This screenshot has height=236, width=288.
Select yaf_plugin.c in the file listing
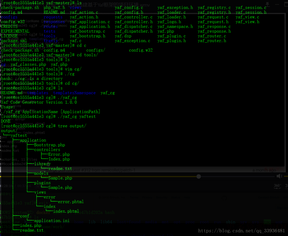[x=172, y=36]
